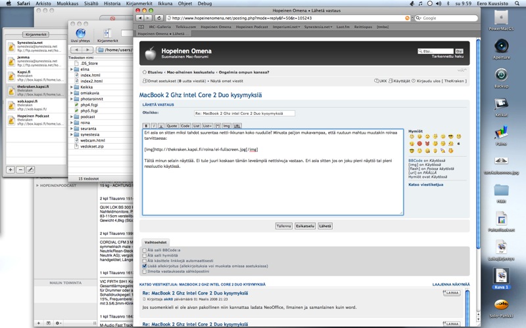Click in the Otsikko subject field
Image resolution: width=526 pixels, height=328 pixels.
point(244,113)
